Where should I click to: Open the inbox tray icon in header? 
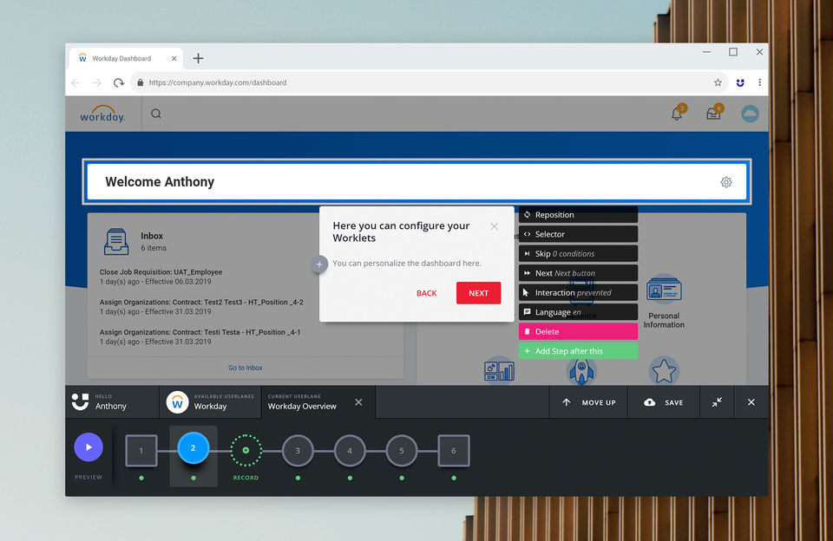tap(713, 113)
